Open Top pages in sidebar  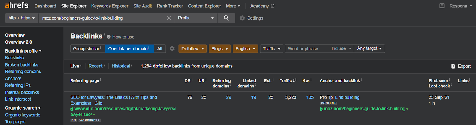[x=15, y=122]
